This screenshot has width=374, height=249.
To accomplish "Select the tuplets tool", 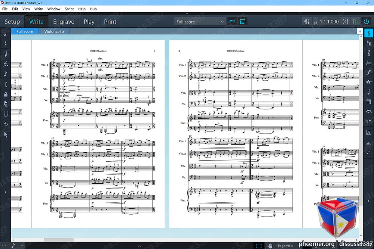I will tap(6, 64).
